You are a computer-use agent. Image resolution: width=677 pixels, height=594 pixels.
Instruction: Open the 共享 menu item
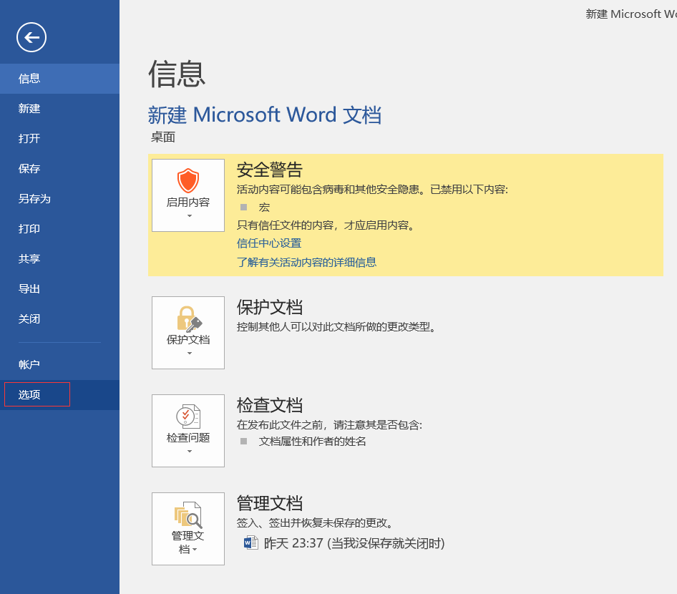pos(59,259)
